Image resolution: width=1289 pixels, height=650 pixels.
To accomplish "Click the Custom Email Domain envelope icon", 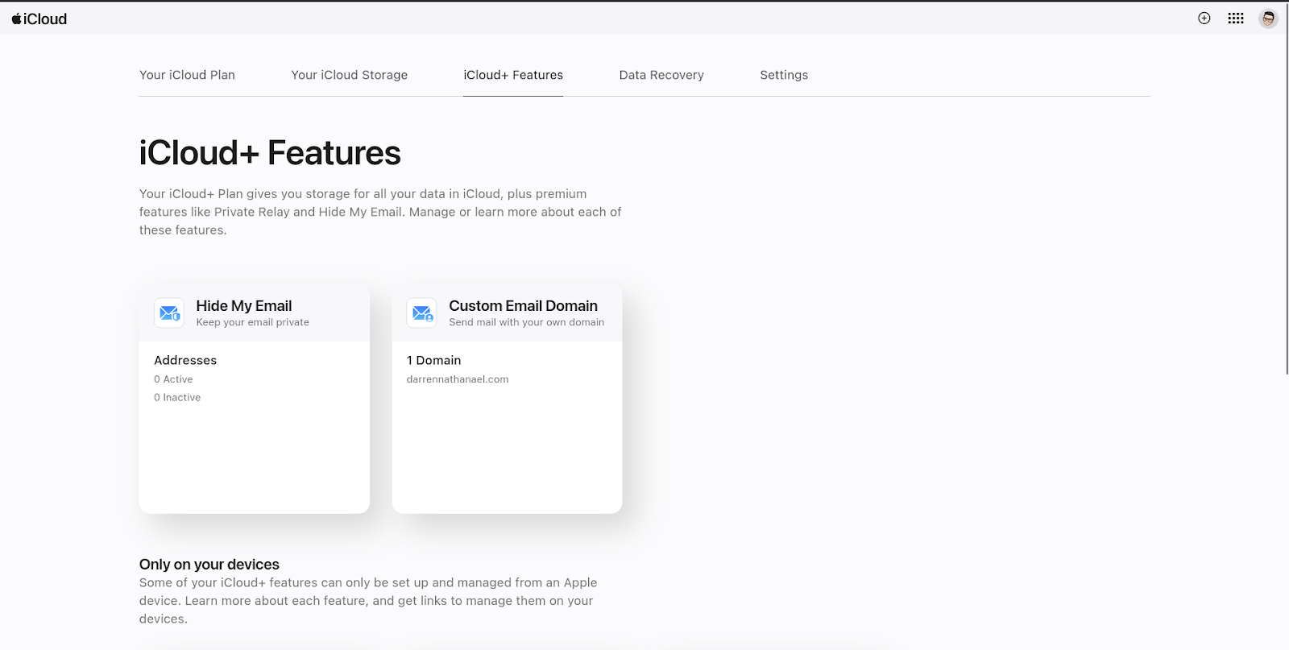I will coord(422,313).
